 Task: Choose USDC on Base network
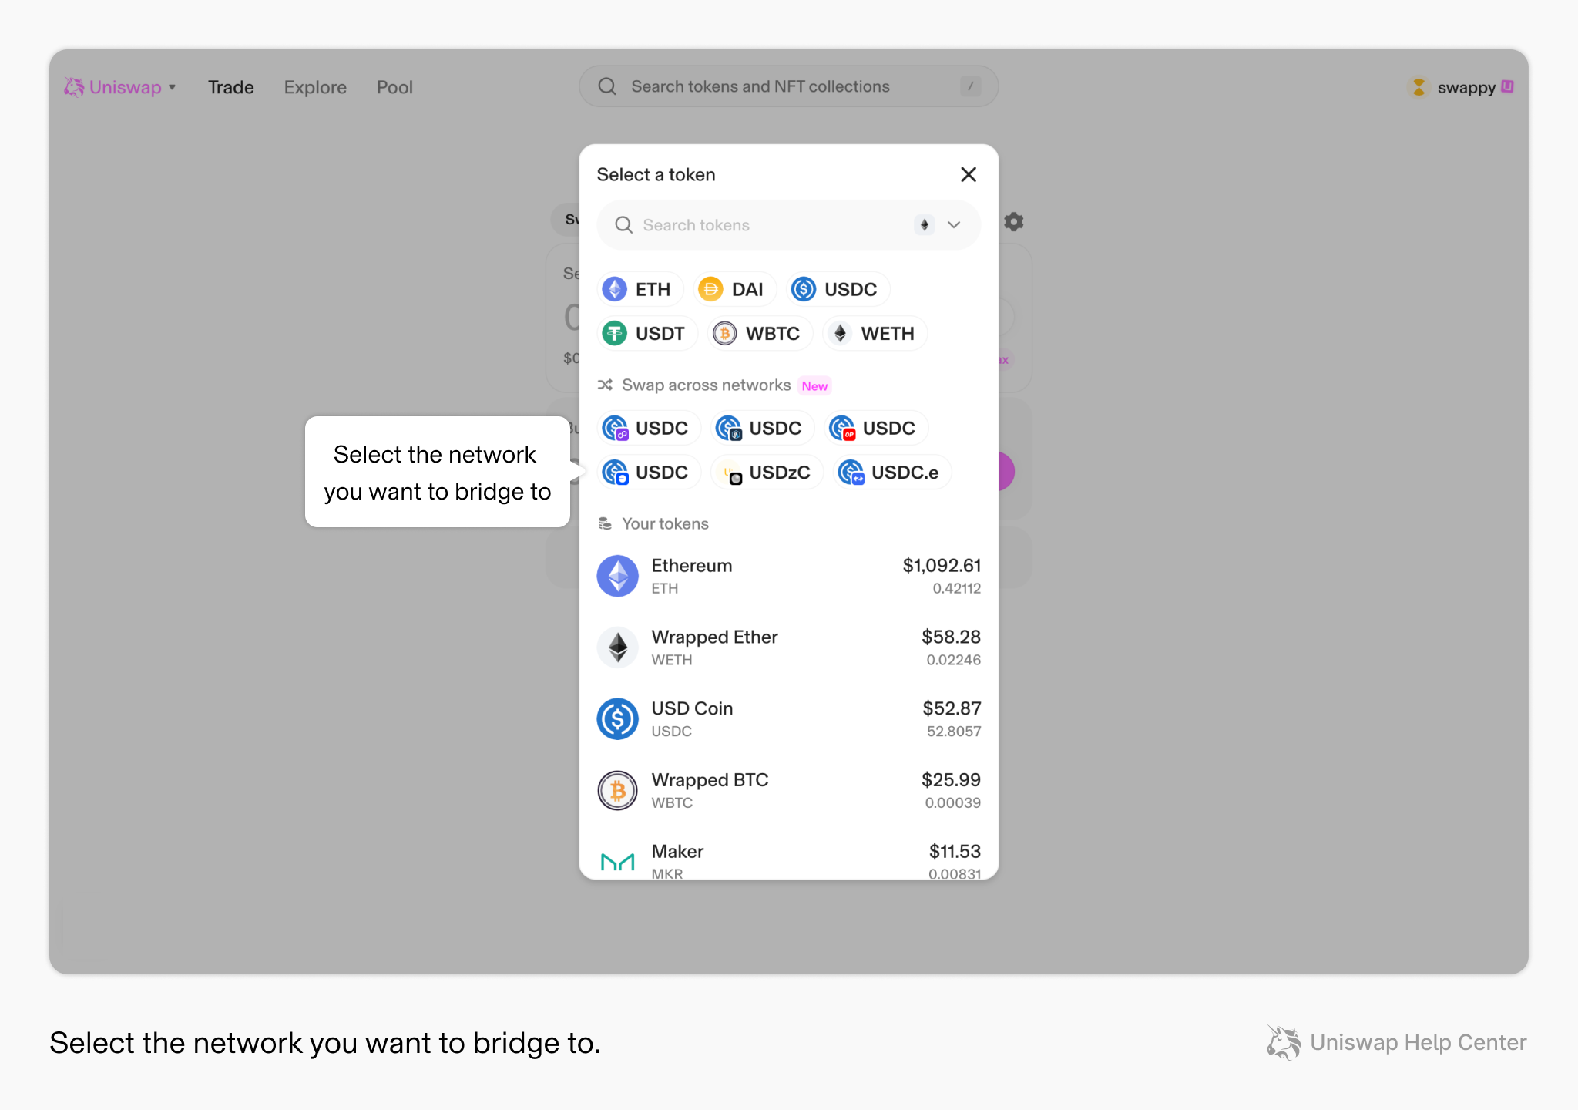click(648, 472)
